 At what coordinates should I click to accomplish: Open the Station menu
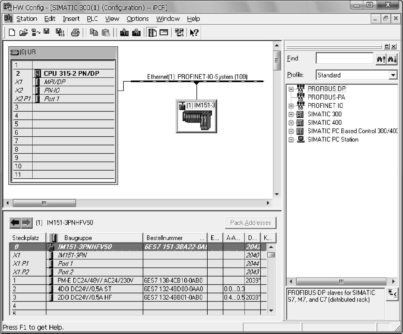(27, 19)
